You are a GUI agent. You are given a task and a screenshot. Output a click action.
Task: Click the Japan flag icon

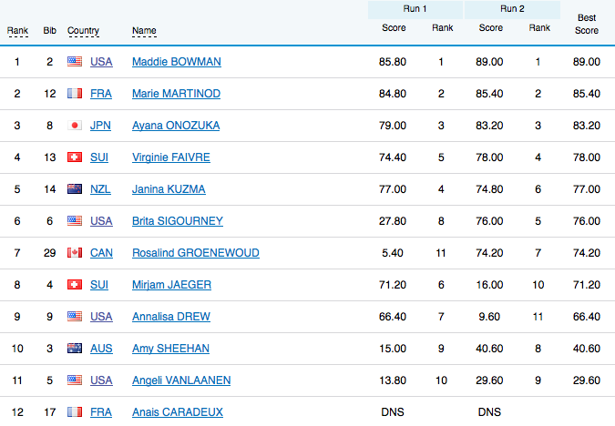coord(75,126)
